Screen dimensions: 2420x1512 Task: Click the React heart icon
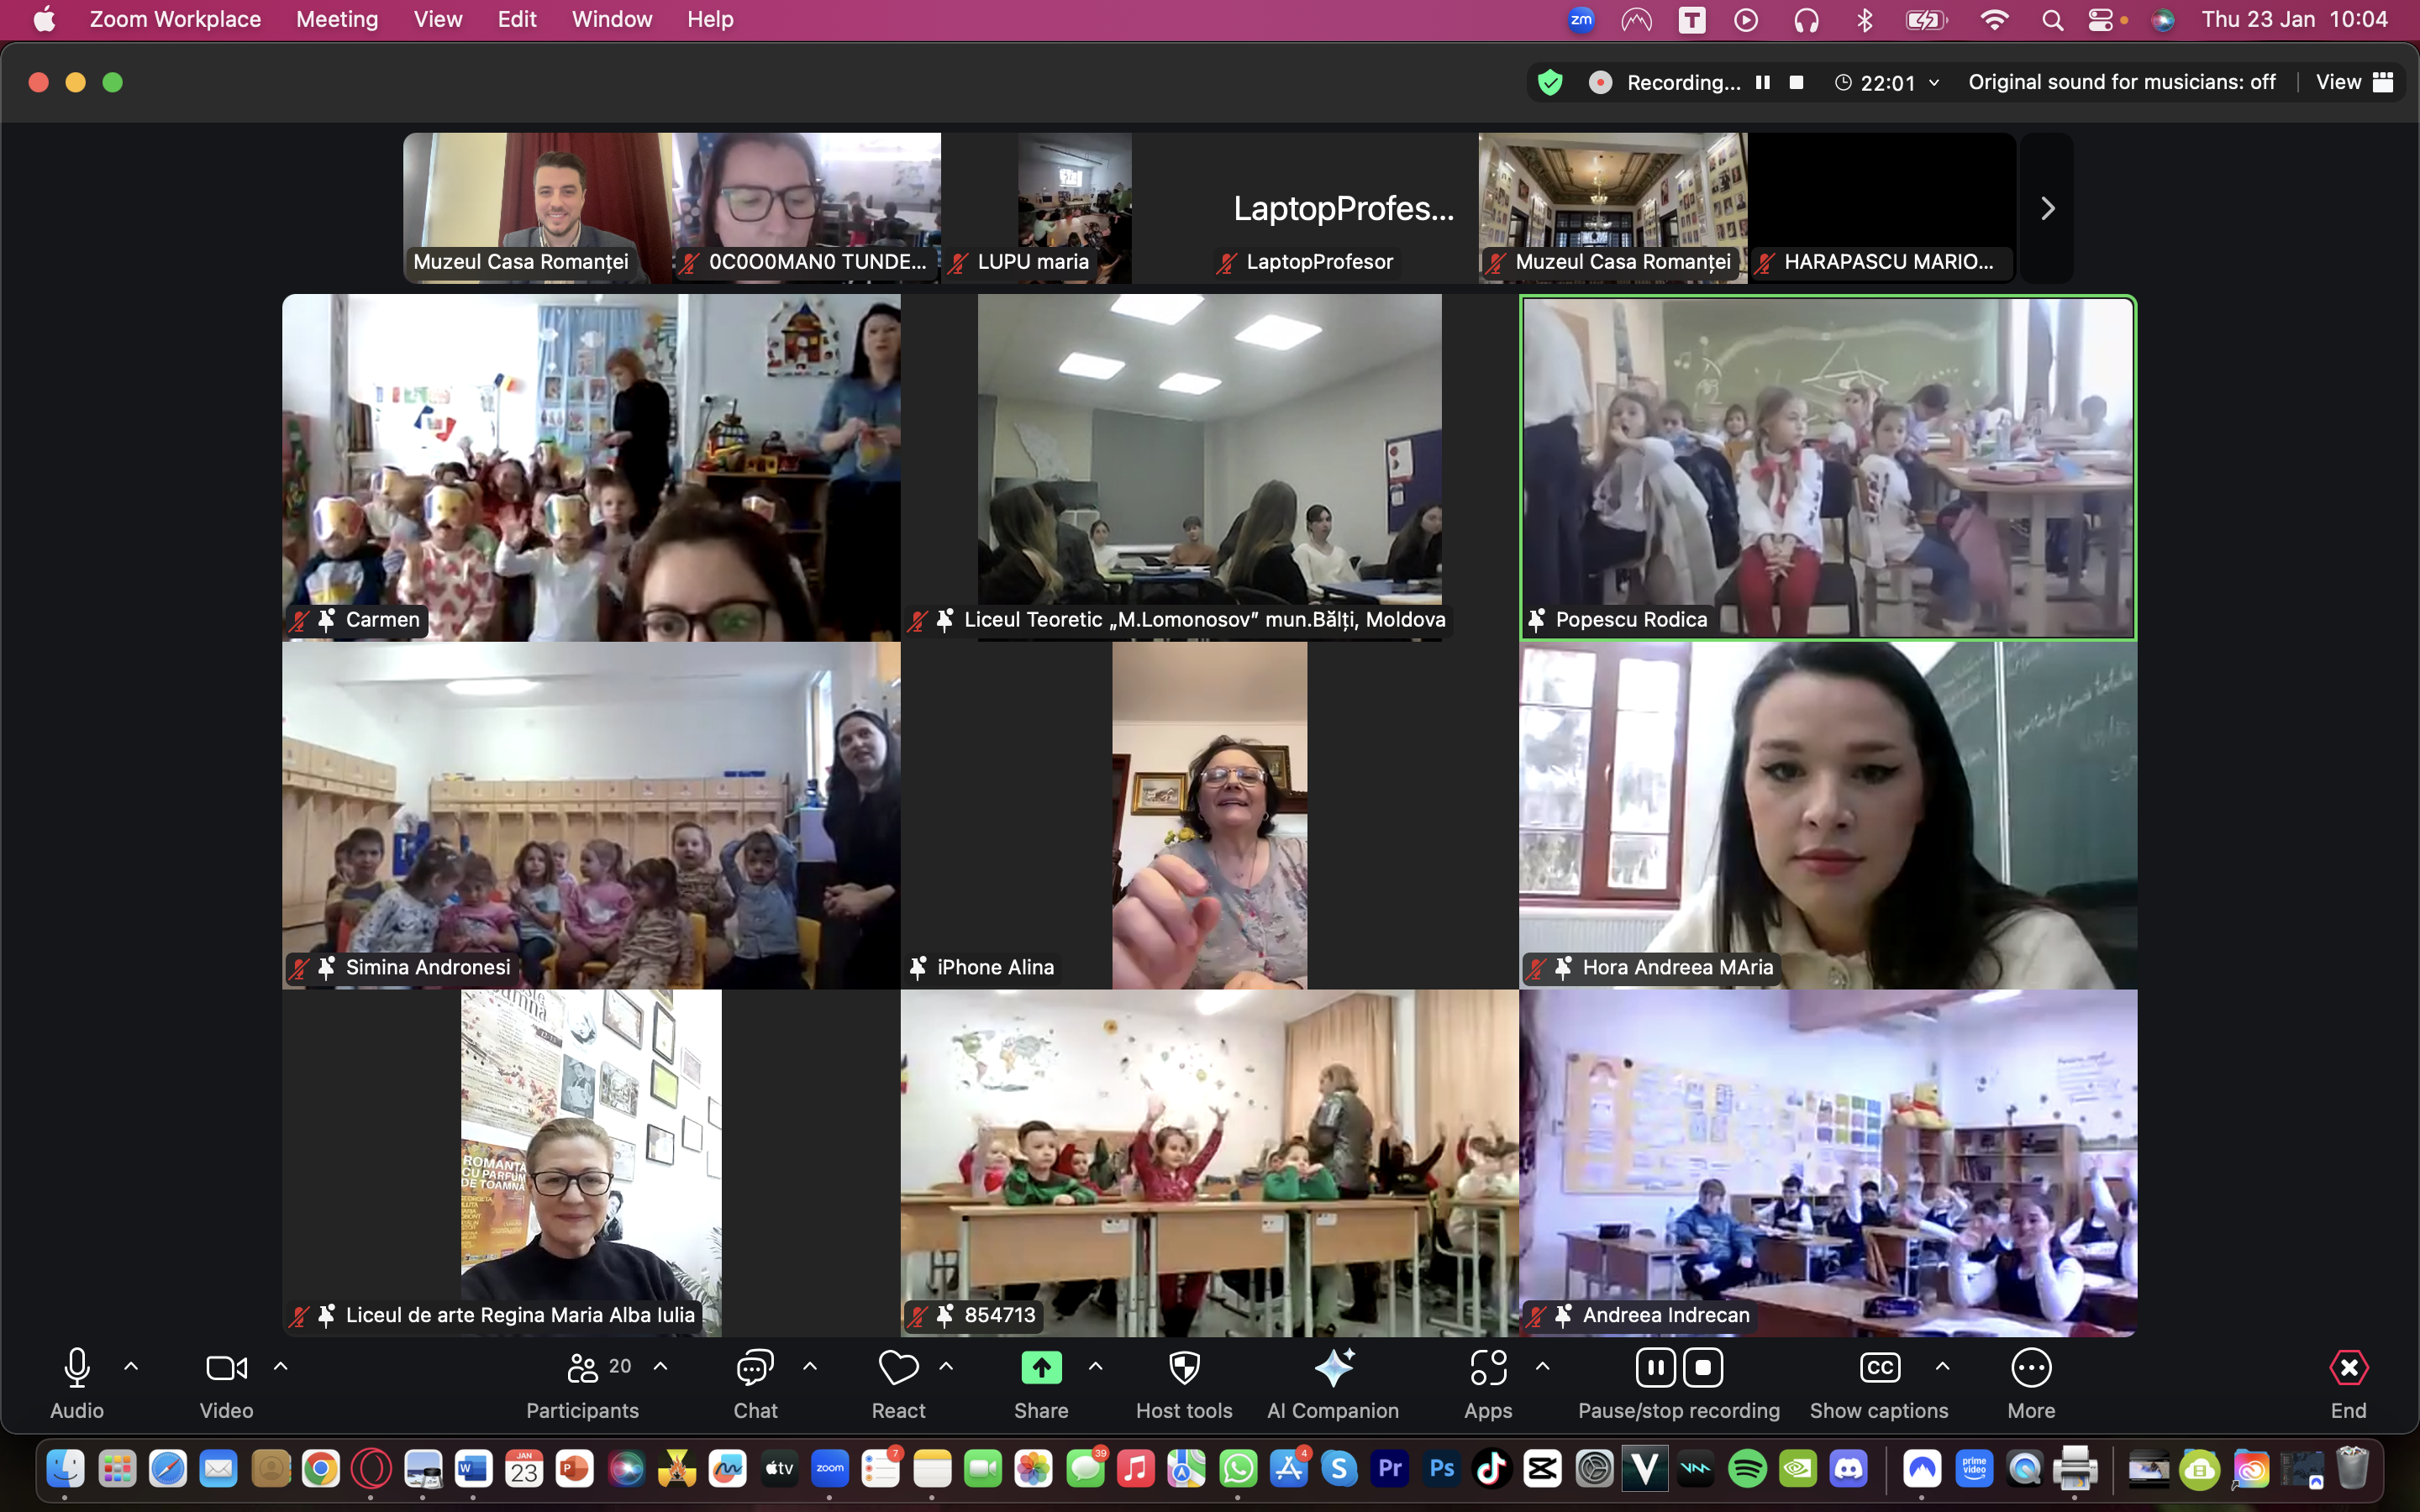pos(898,1368)
